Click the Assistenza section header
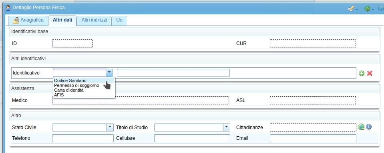This screenshot has width=384, height=153. [195, 88]
